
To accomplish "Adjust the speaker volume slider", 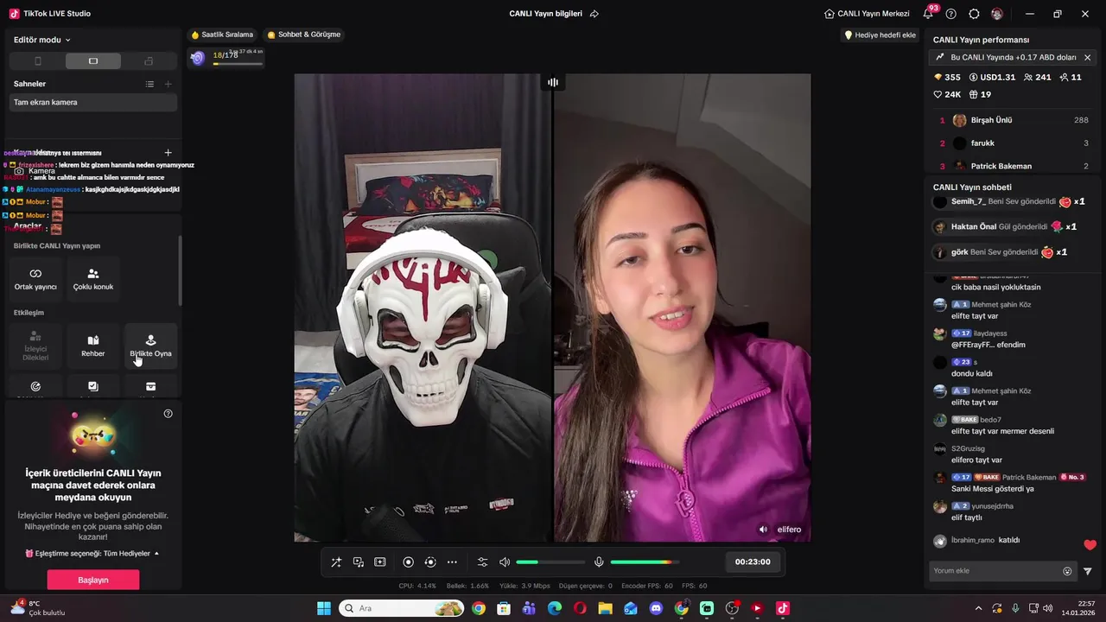I will tap(550, 562).
